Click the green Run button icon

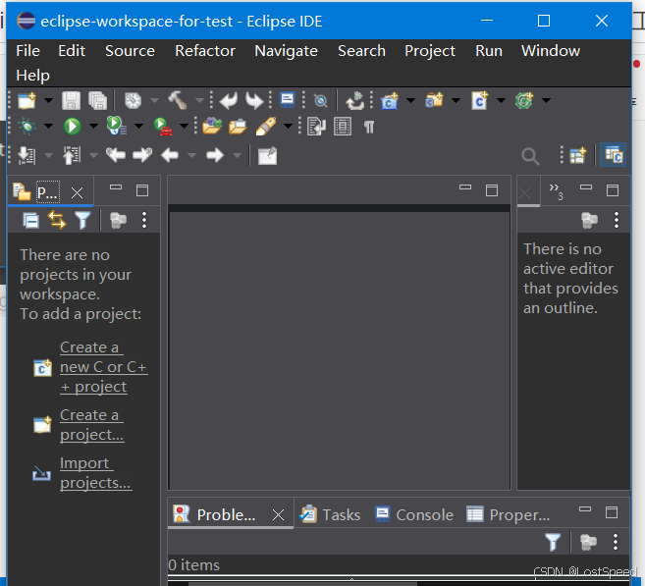tap(72, 127)
